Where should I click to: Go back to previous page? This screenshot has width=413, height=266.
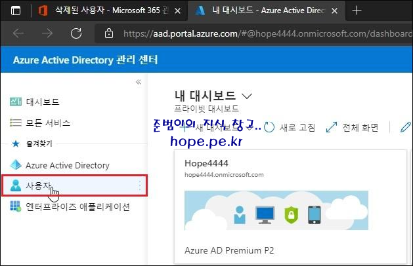coord(18,33)
